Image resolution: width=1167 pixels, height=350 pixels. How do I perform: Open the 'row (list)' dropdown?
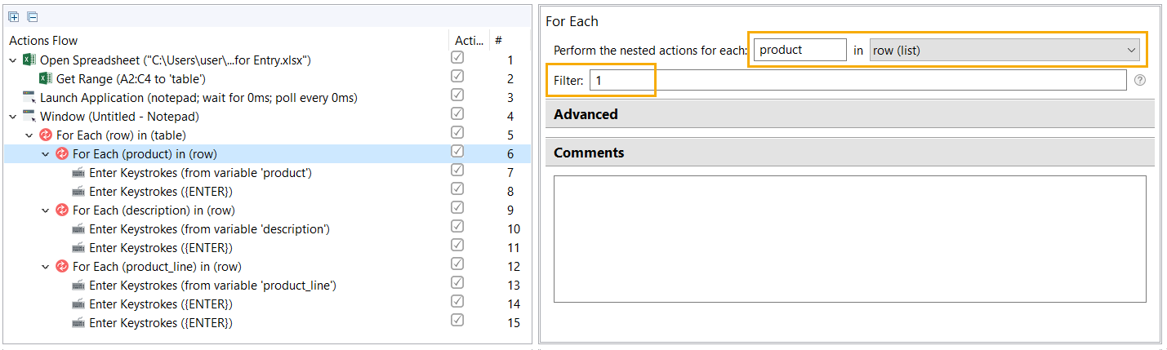[x=1004, y=50]
